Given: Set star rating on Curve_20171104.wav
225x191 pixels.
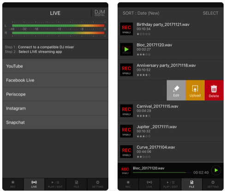Looking at the screenshot, I should pyautogui.click(x=143, y=157).
